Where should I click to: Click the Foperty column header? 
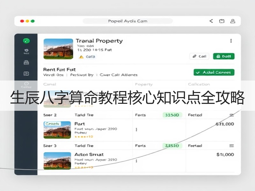(144, 84)
